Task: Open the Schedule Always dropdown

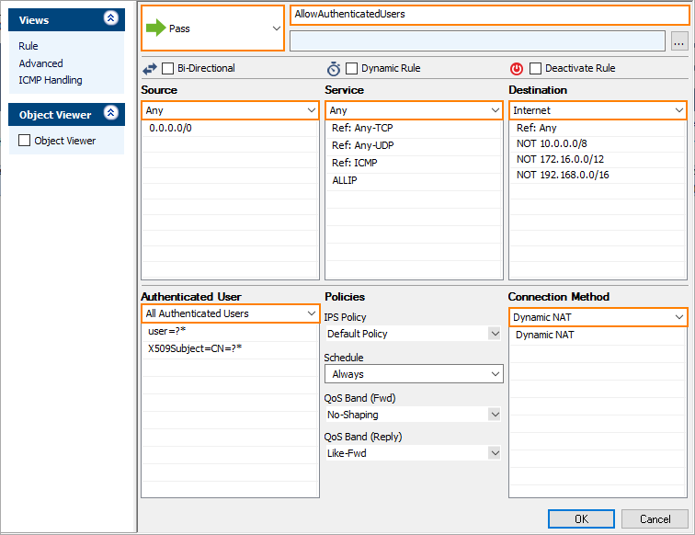Action: click(x=414, y=374)
